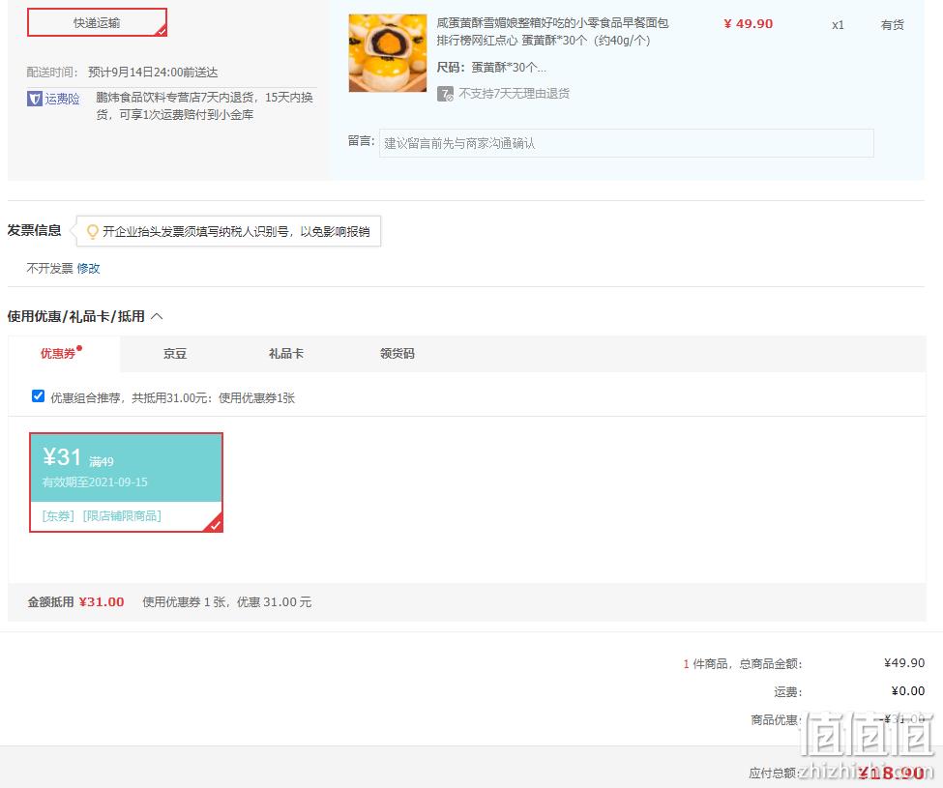Click the 有效期至2021-09-15 coupon expiry text

tap(95, 482)
